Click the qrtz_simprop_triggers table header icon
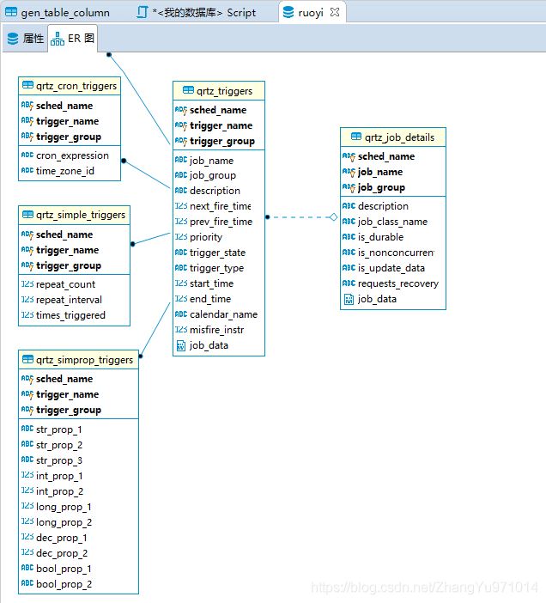 [x=27, y=359]
